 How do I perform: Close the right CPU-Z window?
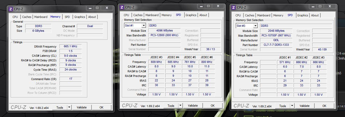(x=330, y=6)
